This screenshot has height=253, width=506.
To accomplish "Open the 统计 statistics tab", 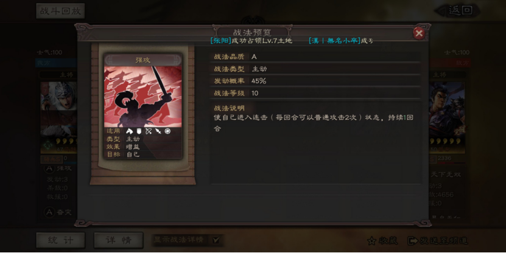I will pyautogui.click(x=60, y=240).
